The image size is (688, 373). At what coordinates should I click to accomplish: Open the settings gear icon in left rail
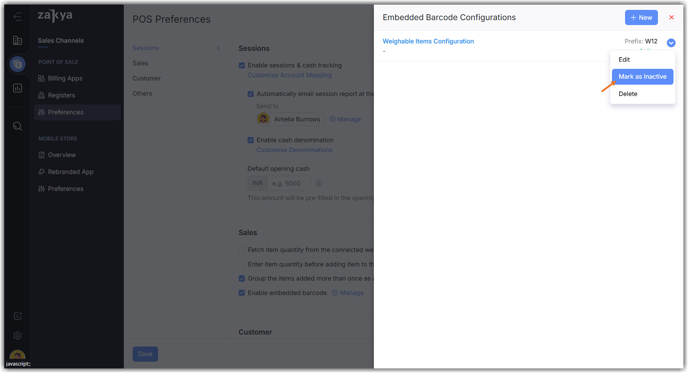(17, 336)
